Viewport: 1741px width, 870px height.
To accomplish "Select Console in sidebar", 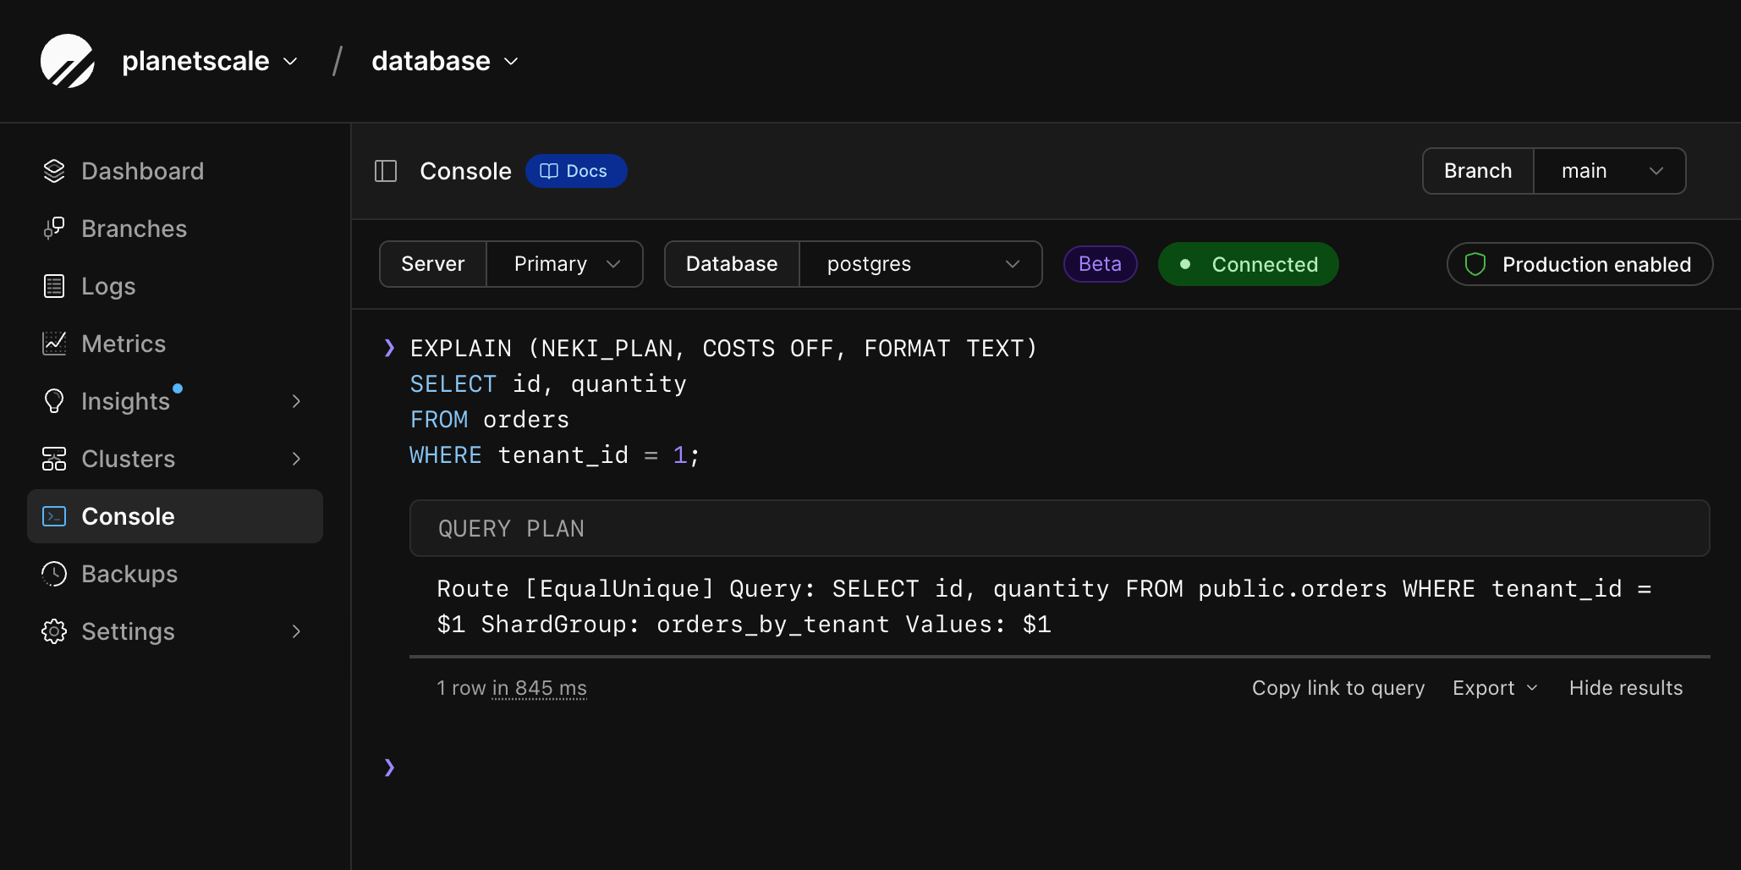I will point(175,516).
